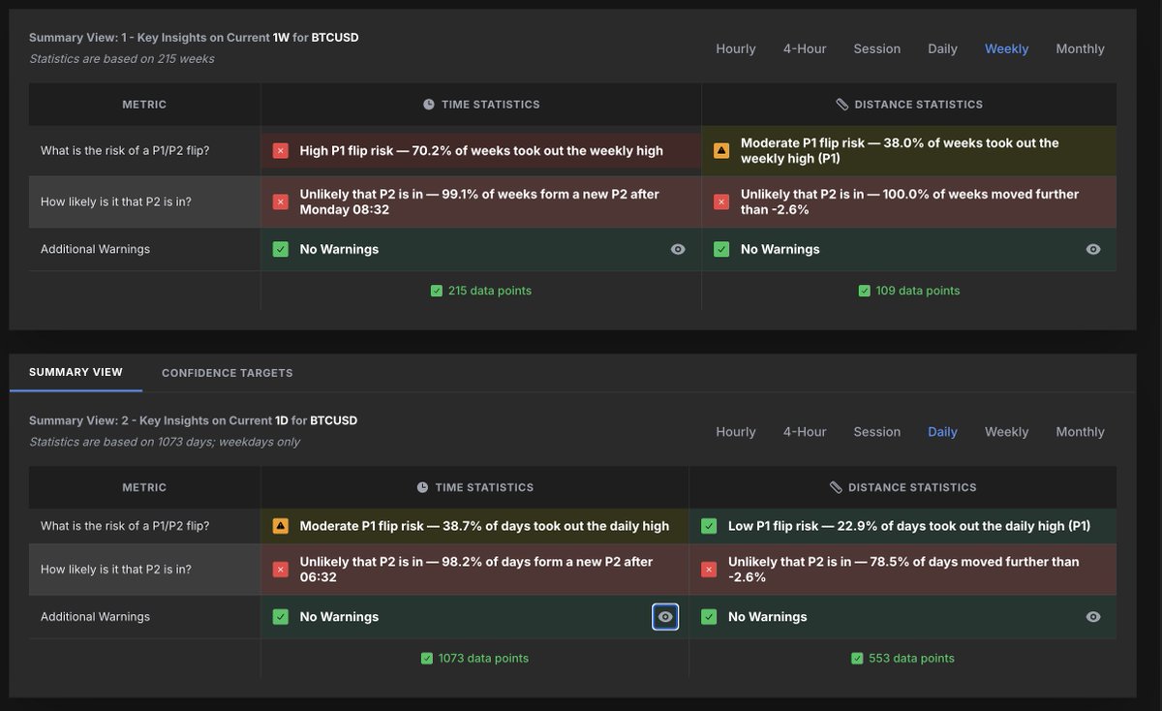Select Weekly timeframe in the BTCUSD 1W summary

(x=1007, y=48)
